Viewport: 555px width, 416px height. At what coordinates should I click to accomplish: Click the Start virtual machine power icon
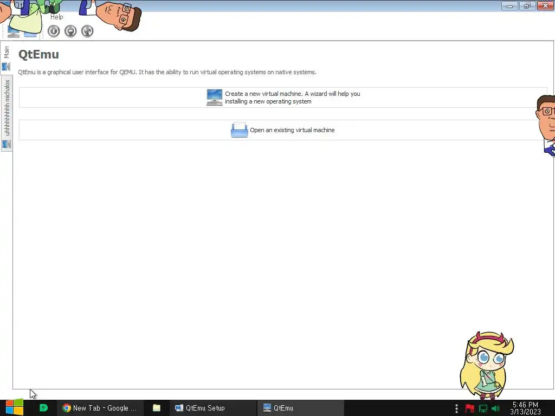click(x=54, y=31)
